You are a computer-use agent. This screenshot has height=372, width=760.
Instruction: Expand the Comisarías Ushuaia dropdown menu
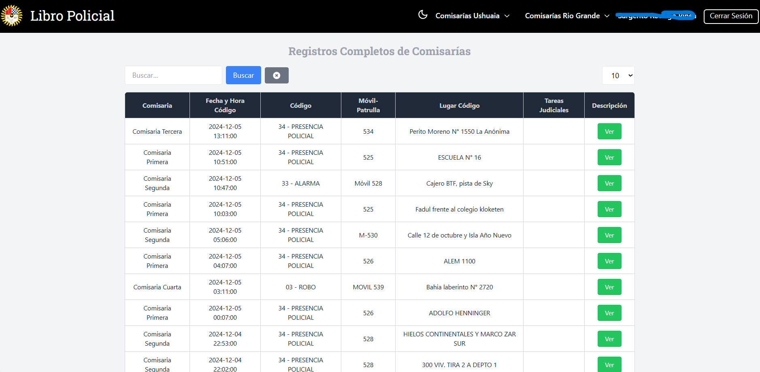[x=472, y=16]
